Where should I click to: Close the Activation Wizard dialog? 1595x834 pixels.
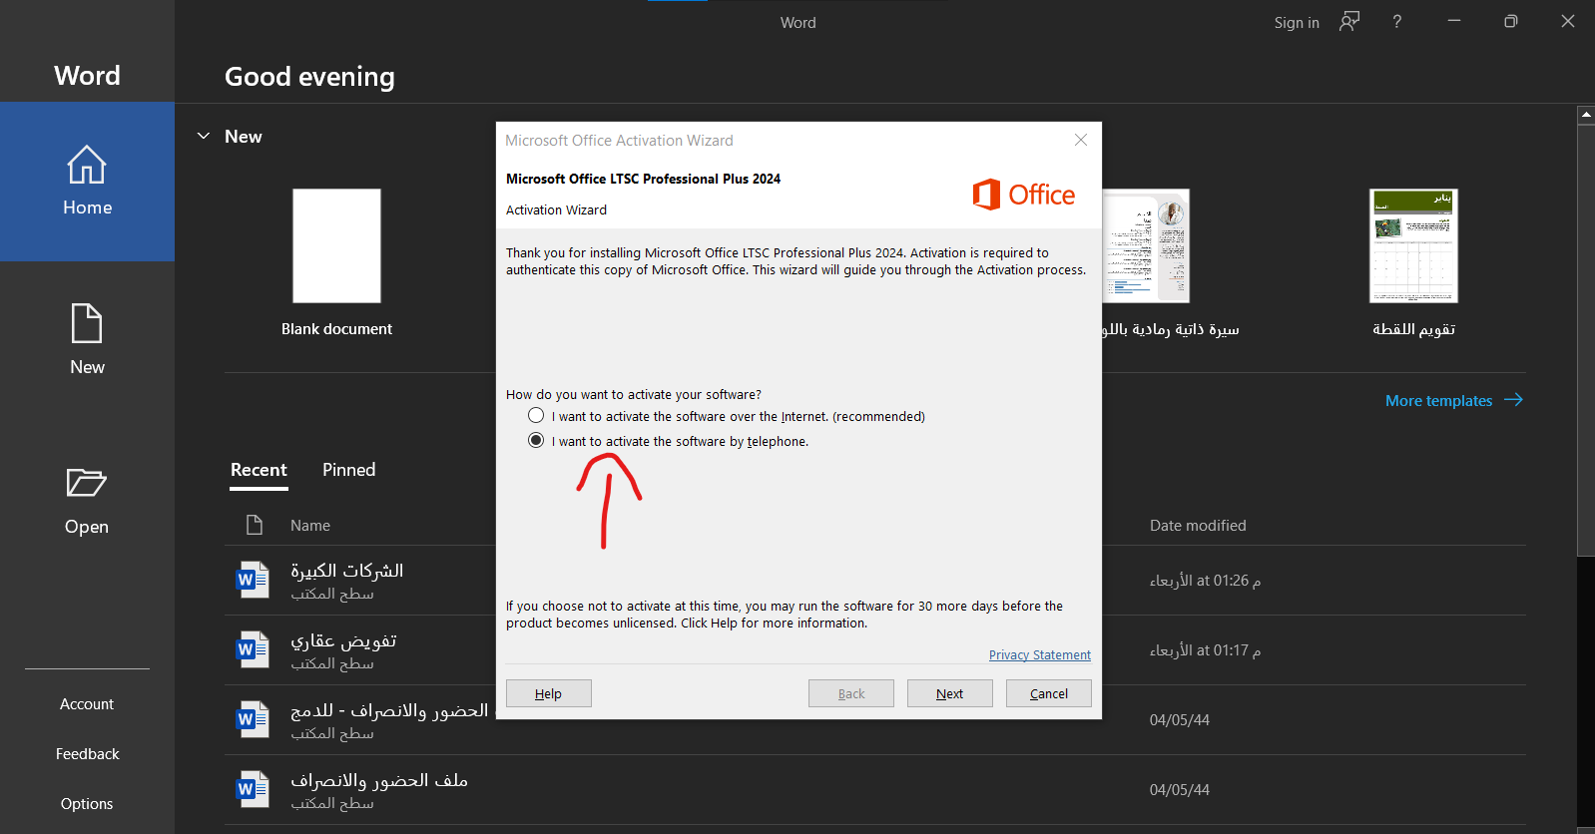coord(1080,141)
